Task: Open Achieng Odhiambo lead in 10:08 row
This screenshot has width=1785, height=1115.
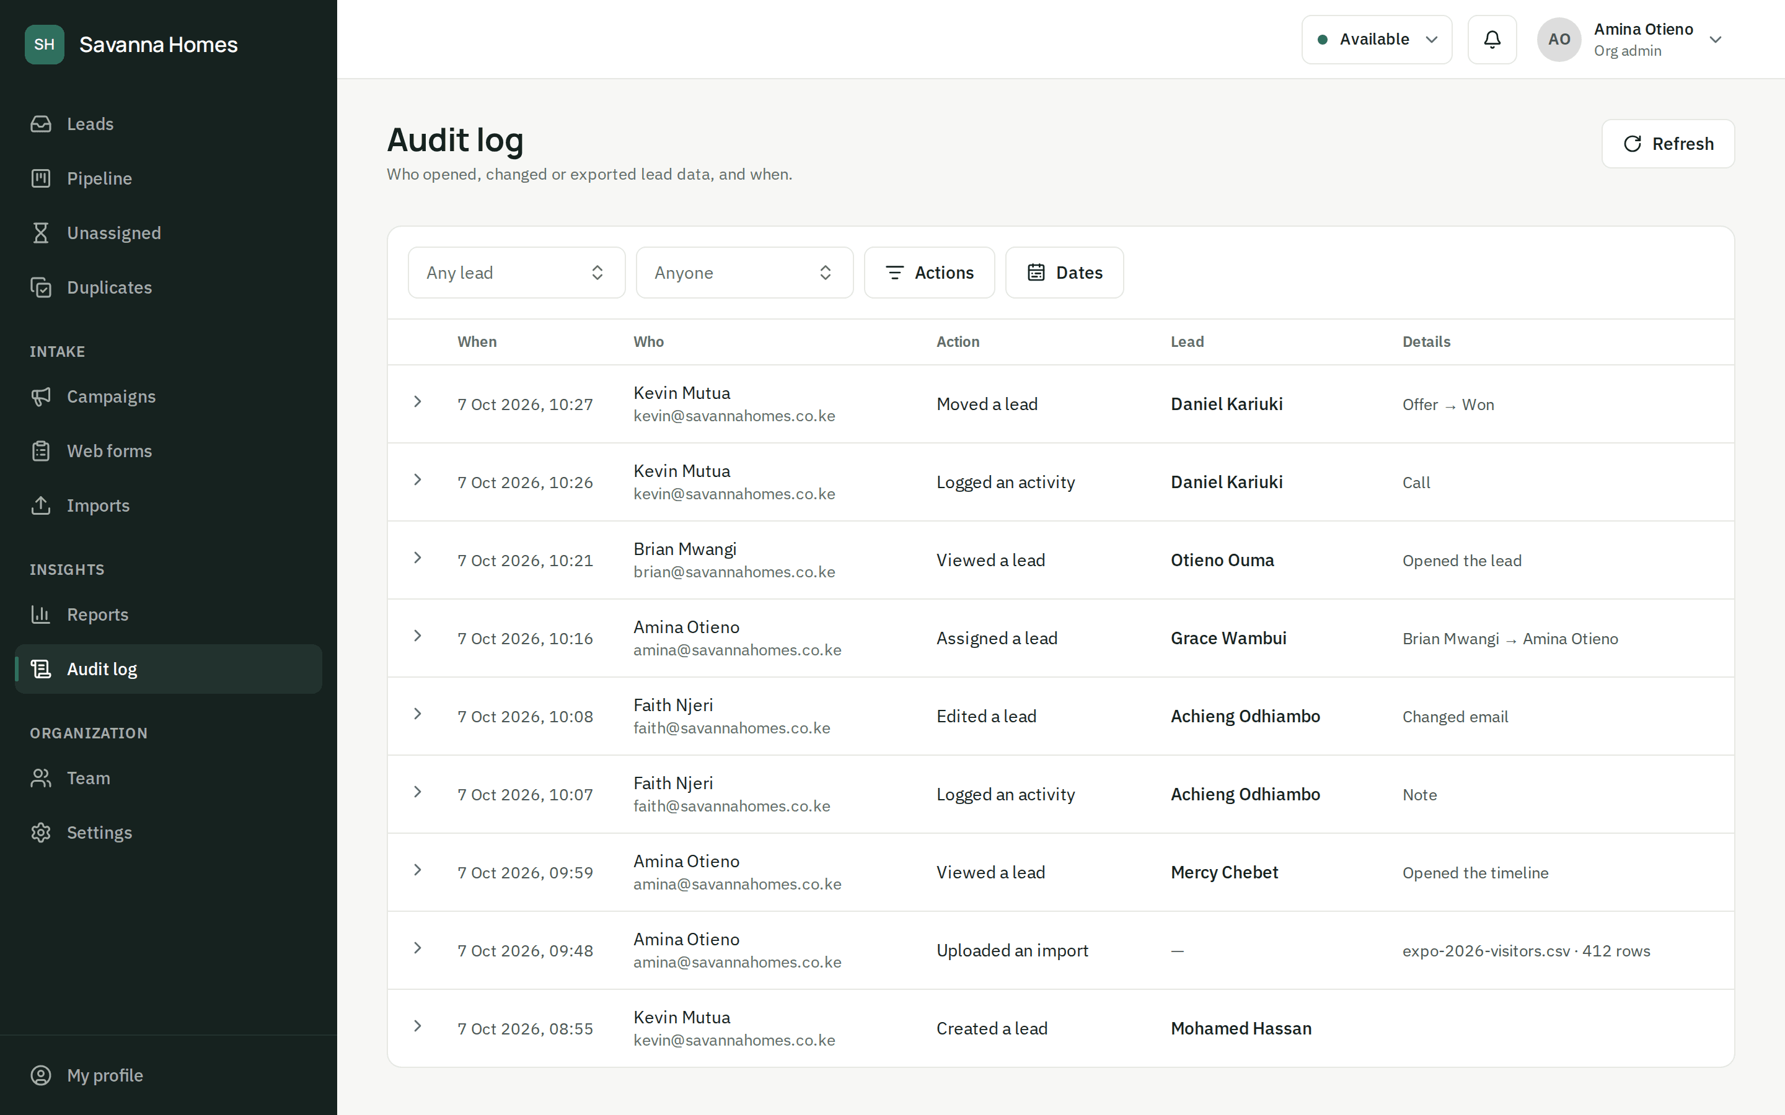Action: (1245, 717)
